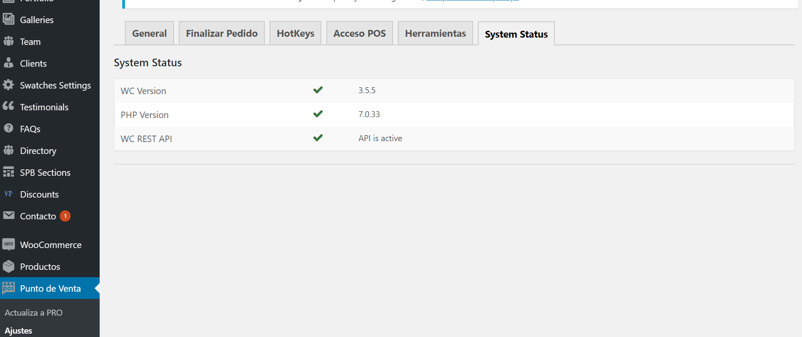Click the 7.0.33 PHP version value
802x337 pixels.
[x=369, y=114]
